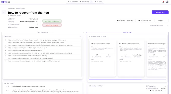Open the SEO Best Practices source card
The height and width of the screenshot is (94, 171).
click(156, 59)
